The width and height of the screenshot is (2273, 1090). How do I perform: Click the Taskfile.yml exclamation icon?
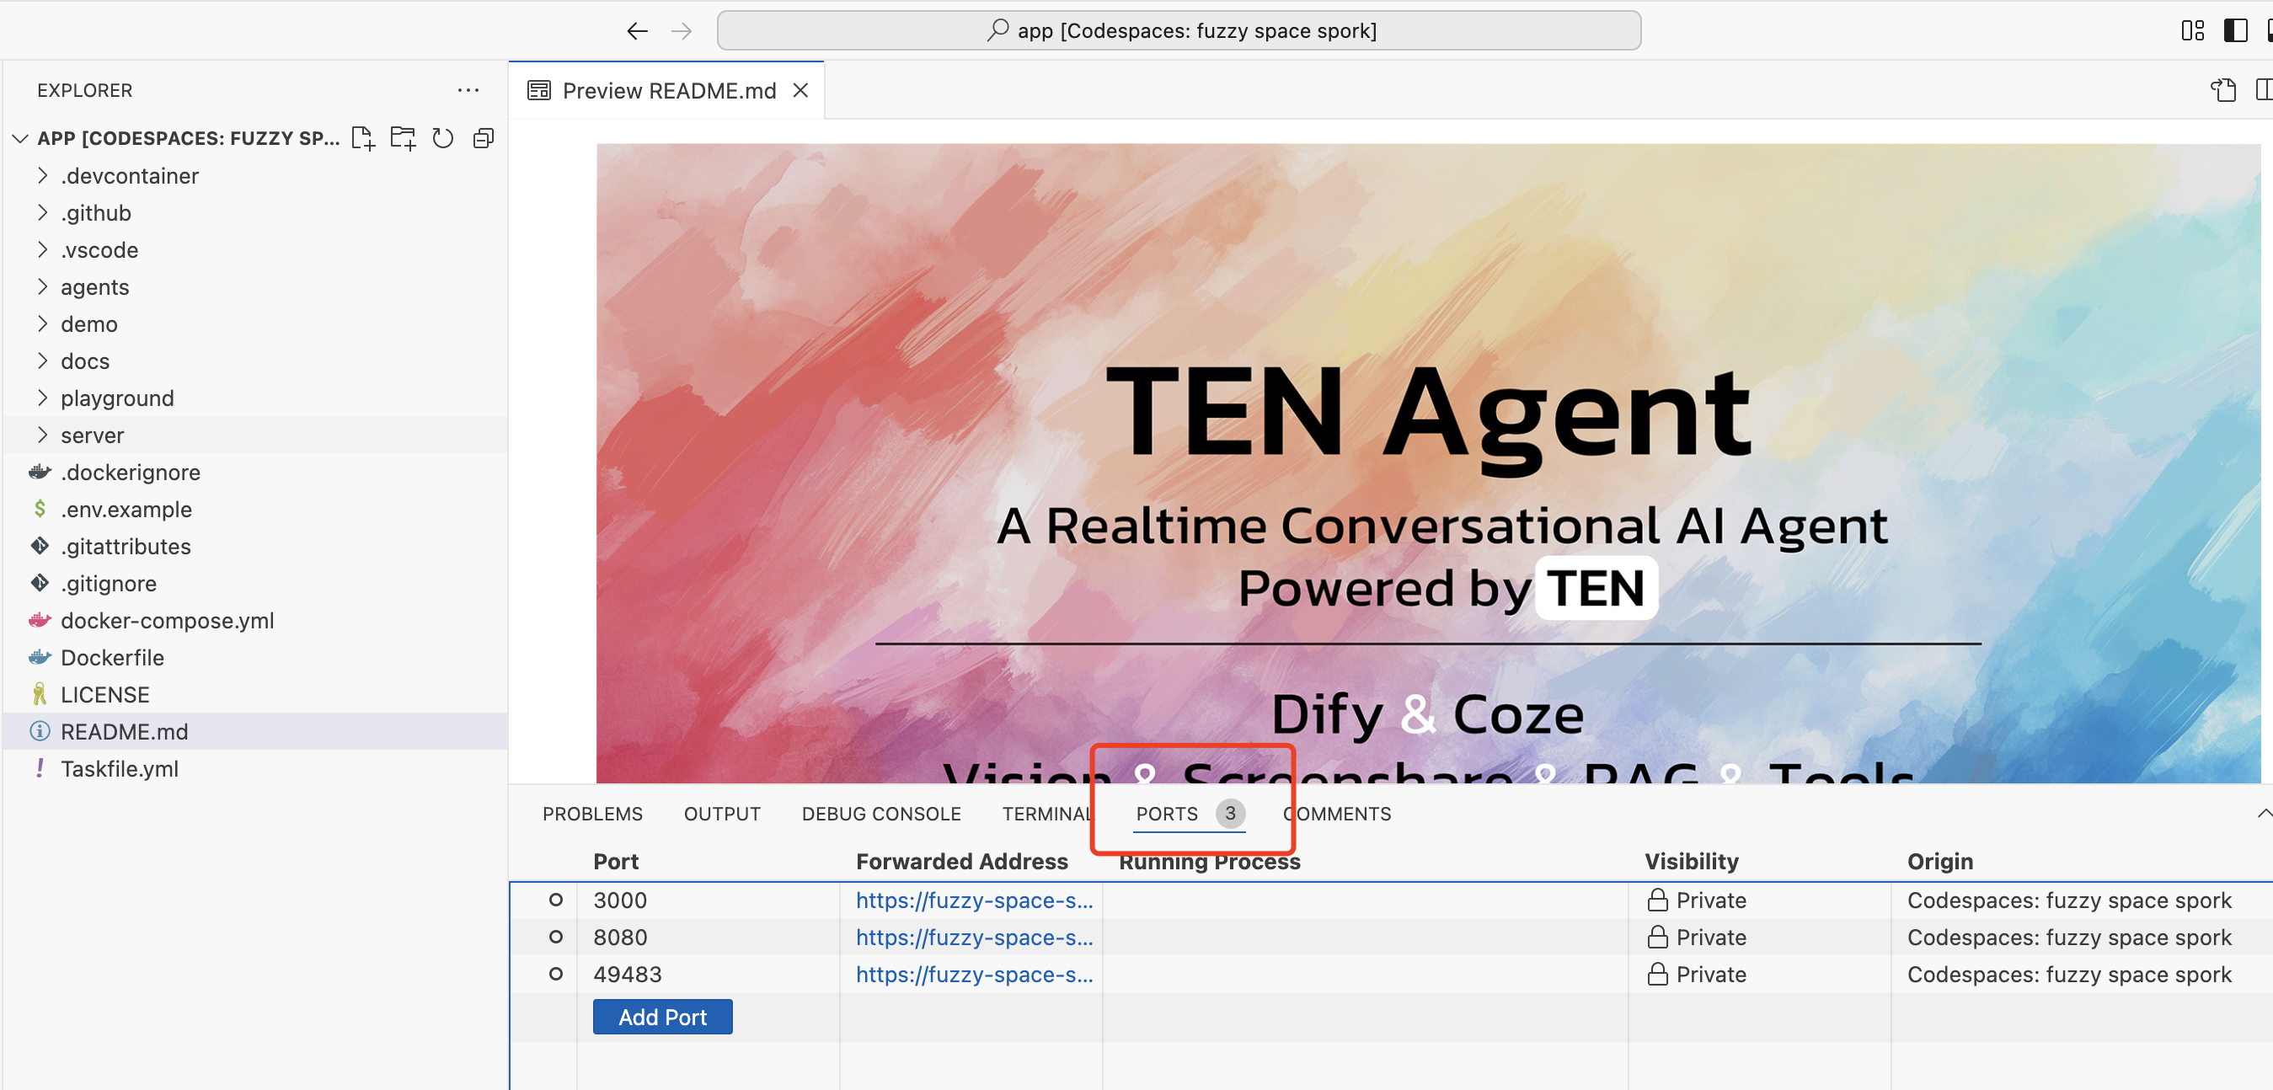(x=40, y=769)
